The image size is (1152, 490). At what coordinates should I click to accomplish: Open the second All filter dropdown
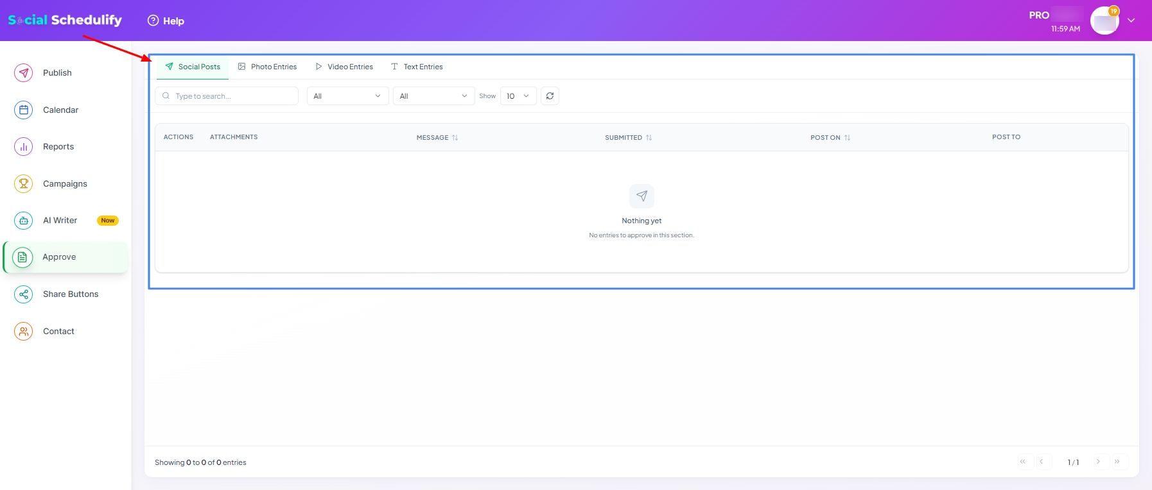tap(433, 96)
